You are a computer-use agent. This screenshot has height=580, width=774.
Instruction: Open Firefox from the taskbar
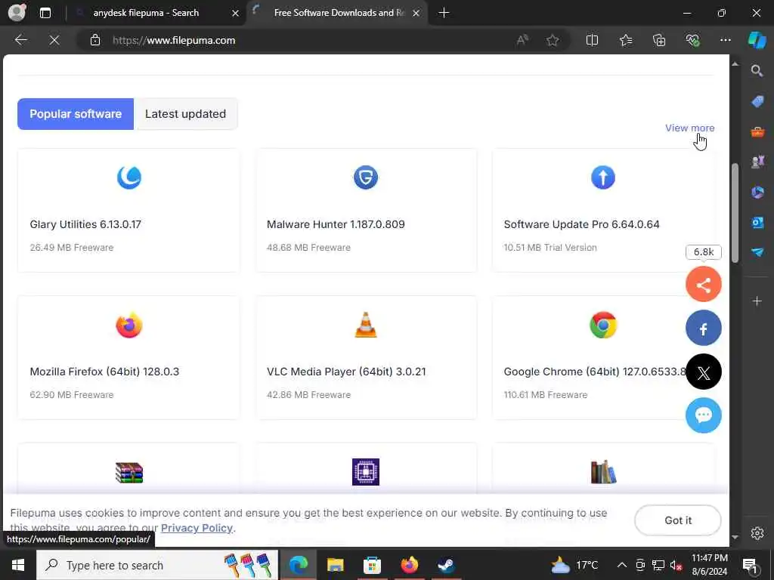pyautogui.click(x=409, y=565)
